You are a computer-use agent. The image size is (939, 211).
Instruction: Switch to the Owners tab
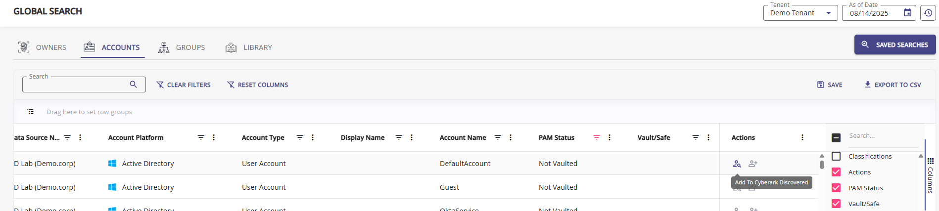(x=43, y=47)
